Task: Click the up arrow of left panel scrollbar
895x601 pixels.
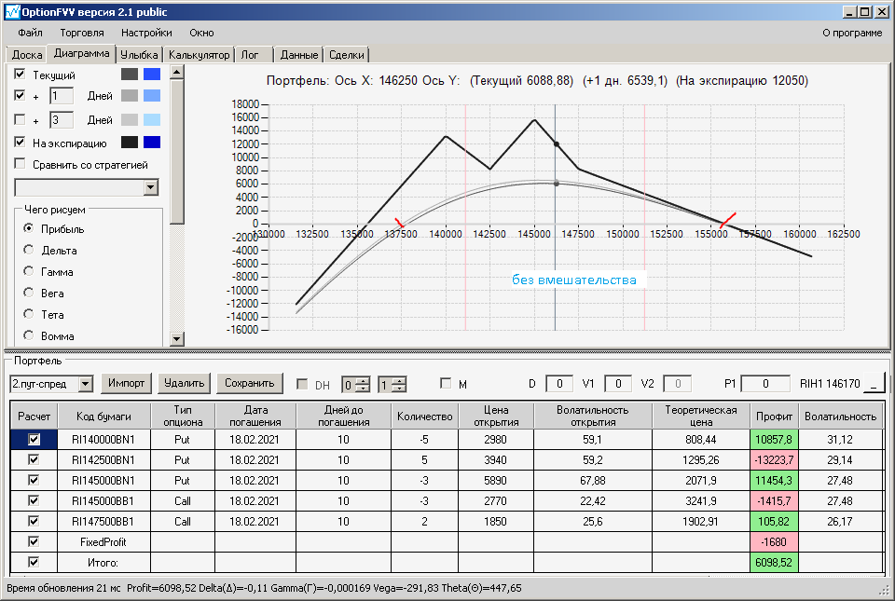Action: pos(177,72)
